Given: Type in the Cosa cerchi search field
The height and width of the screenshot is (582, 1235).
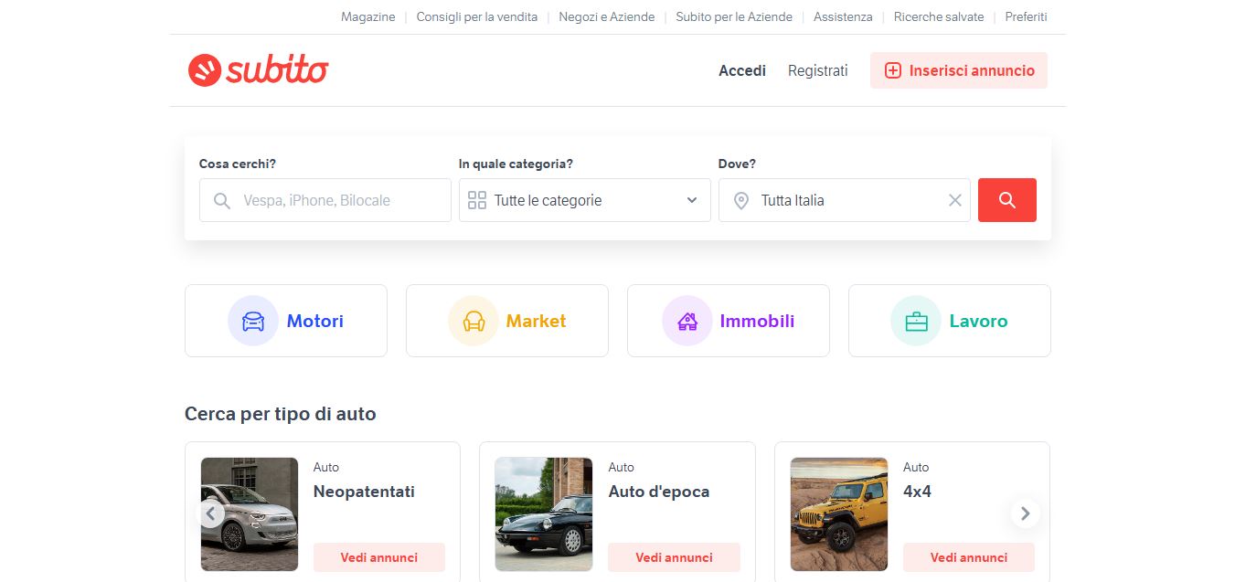Looking at the screenshot, I should (x=338, y=200).
